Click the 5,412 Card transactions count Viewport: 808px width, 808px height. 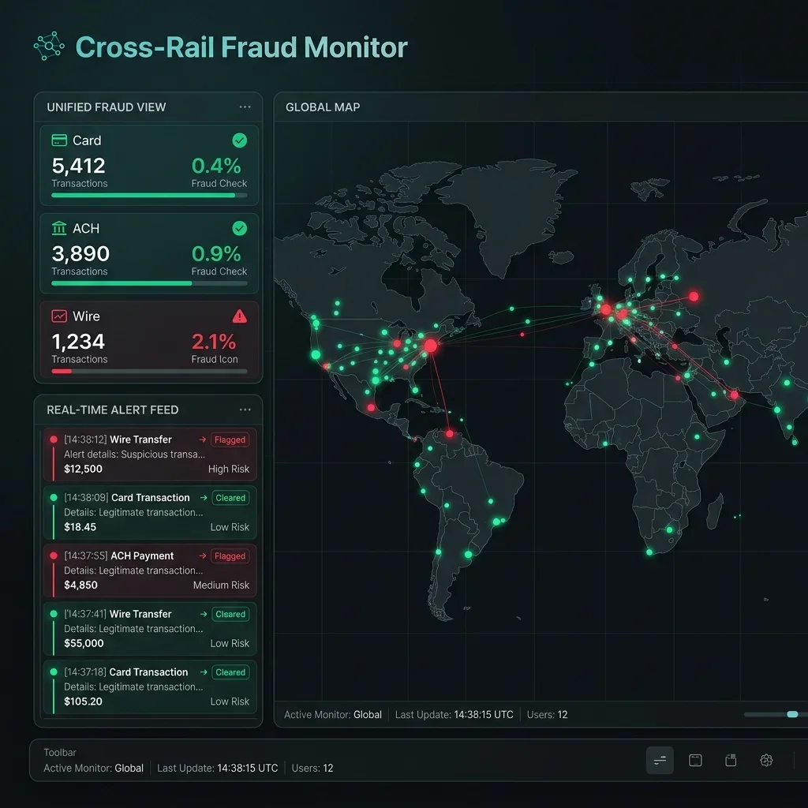(78, 166)
